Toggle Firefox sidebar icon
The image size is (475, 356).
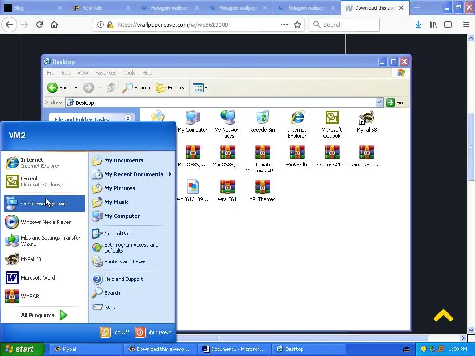coord(448,25)
